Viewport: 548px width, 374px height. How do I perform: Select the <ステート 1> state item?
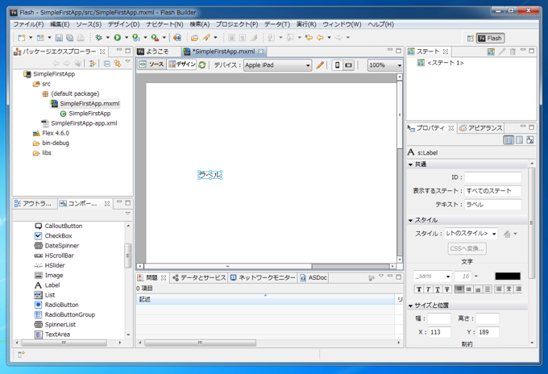[441, 63]
